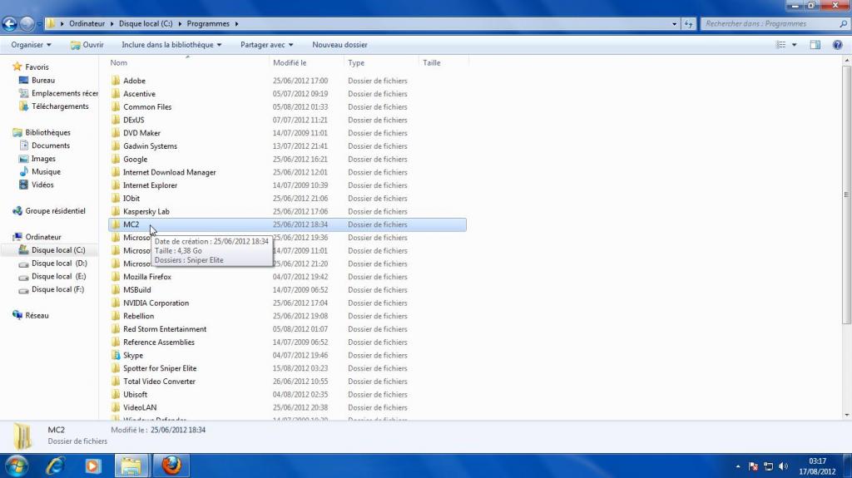Open Bureau in the navigation pane
Viewport: 852px width, 478px height.
[x=43, y=81]
